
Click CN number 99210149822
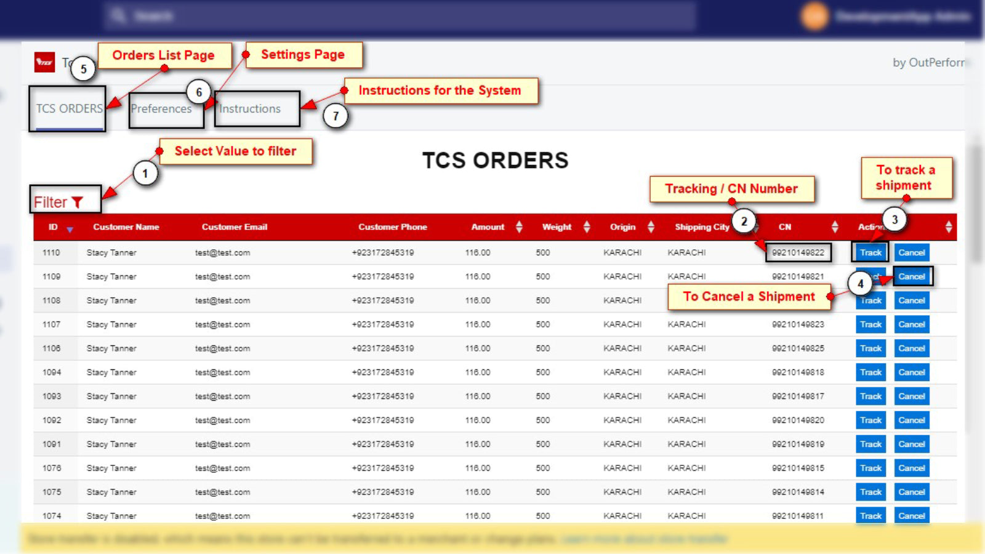tap(798, 252)
